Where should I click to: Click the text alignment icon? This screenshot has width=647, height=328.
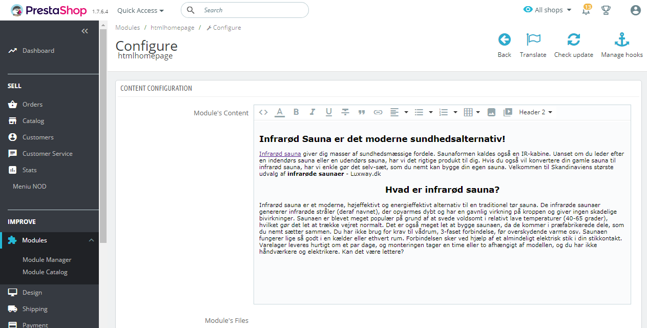[x=394, y=112]
